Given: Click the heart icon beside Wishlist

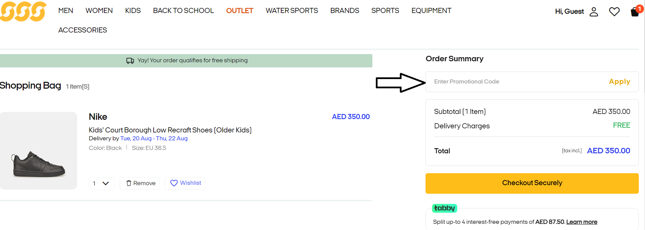Looking at the screenshot, I should (174, 183).
